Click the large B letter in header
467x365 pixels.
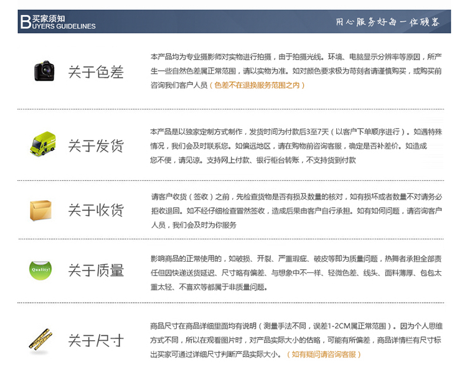tap(25, 22)
